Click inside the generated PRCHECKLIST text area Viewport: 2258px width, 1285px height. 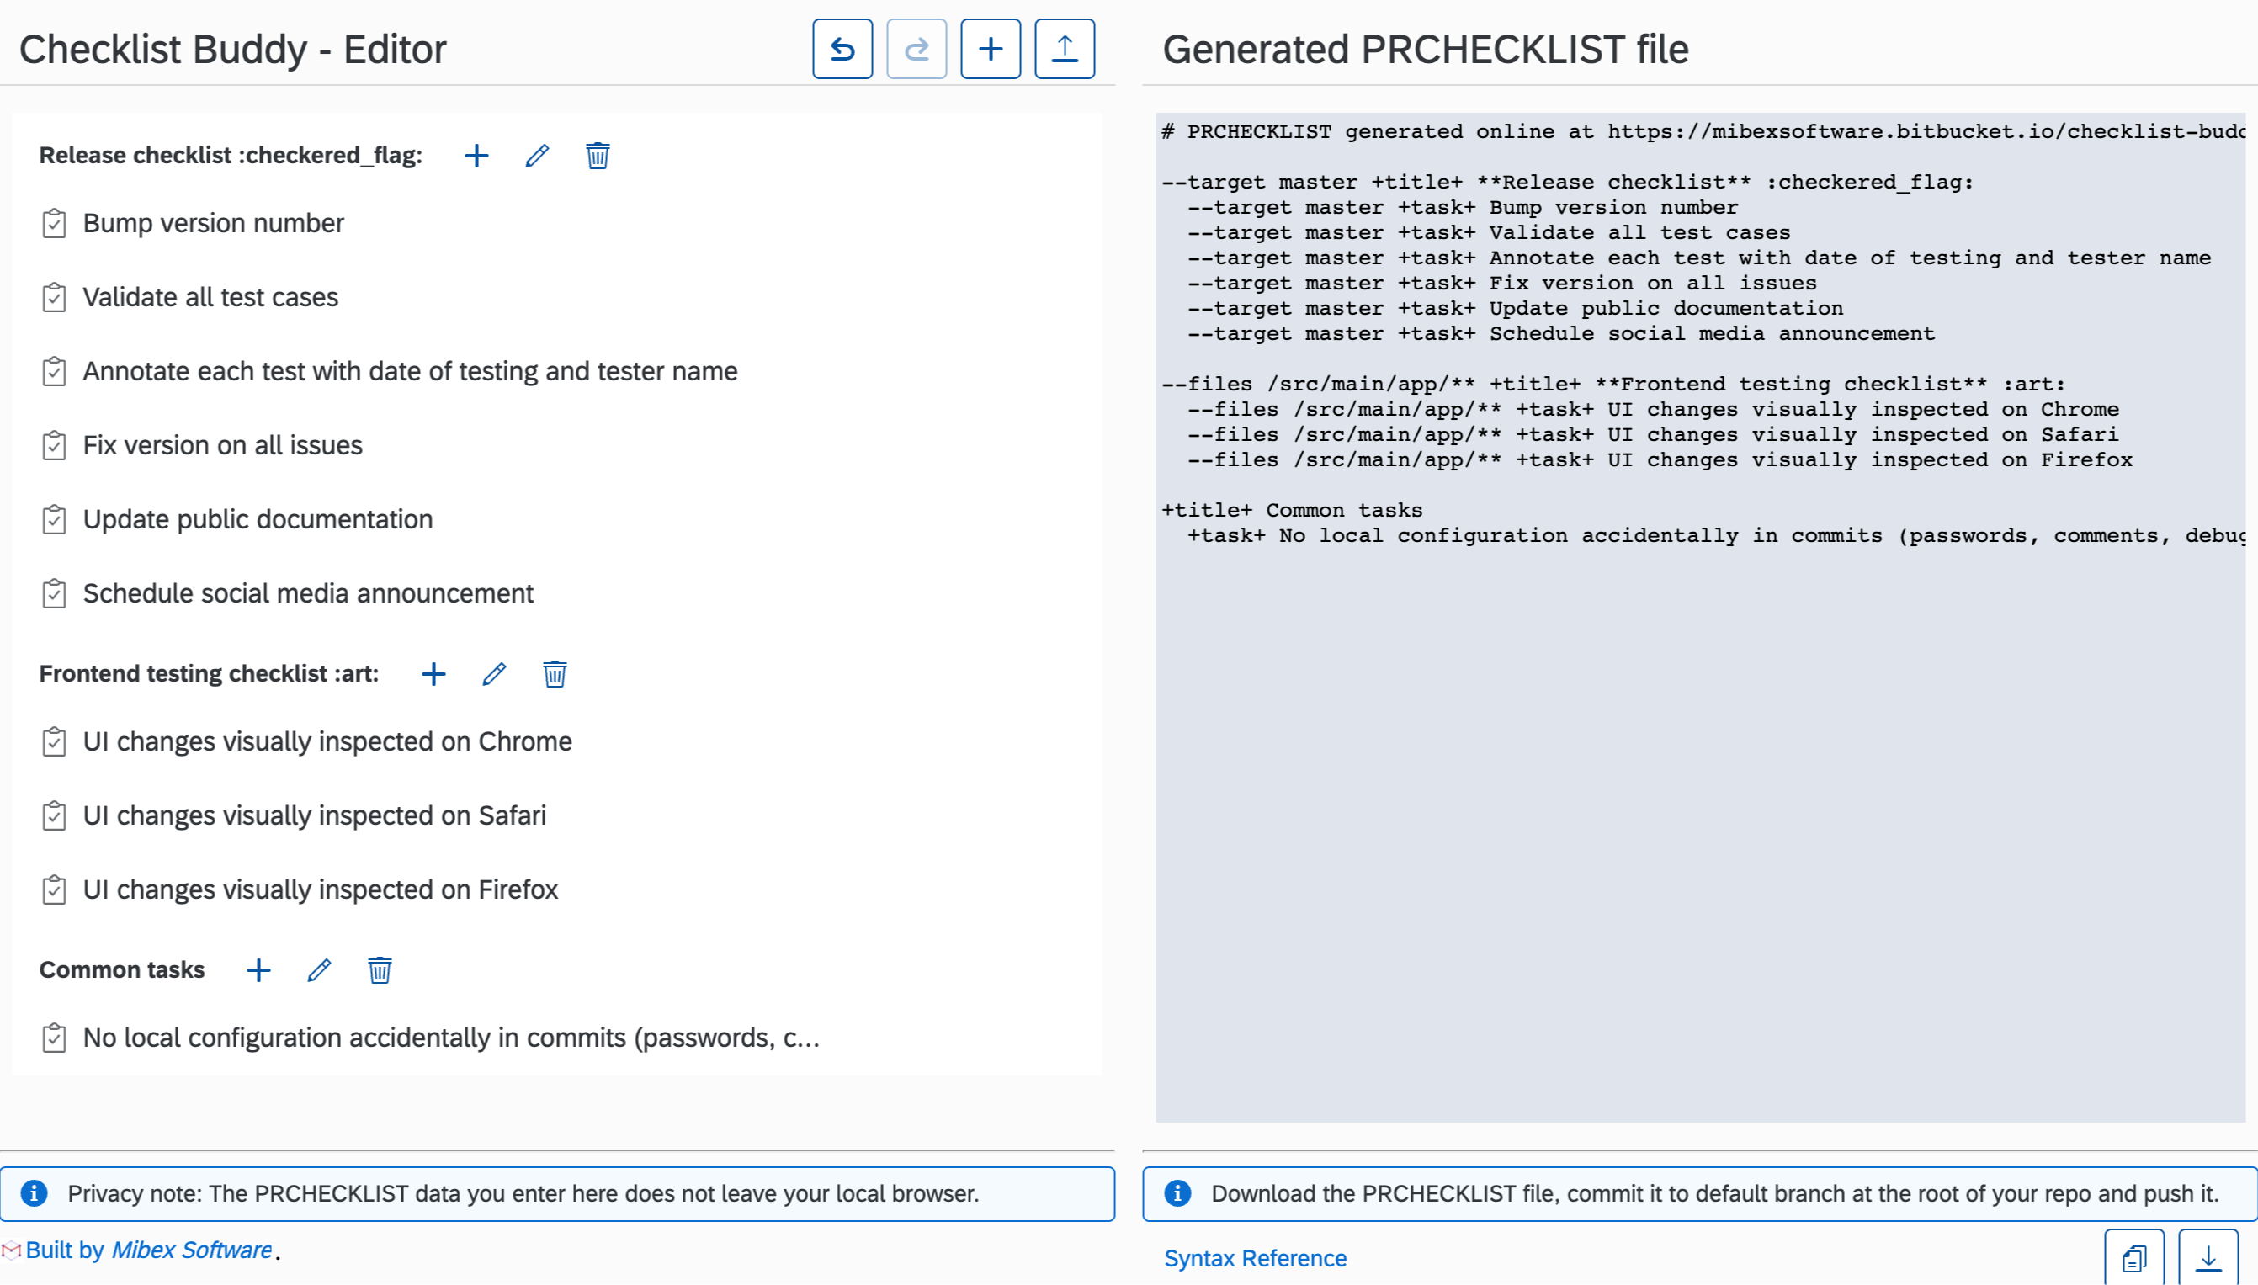click(1699, 794)
